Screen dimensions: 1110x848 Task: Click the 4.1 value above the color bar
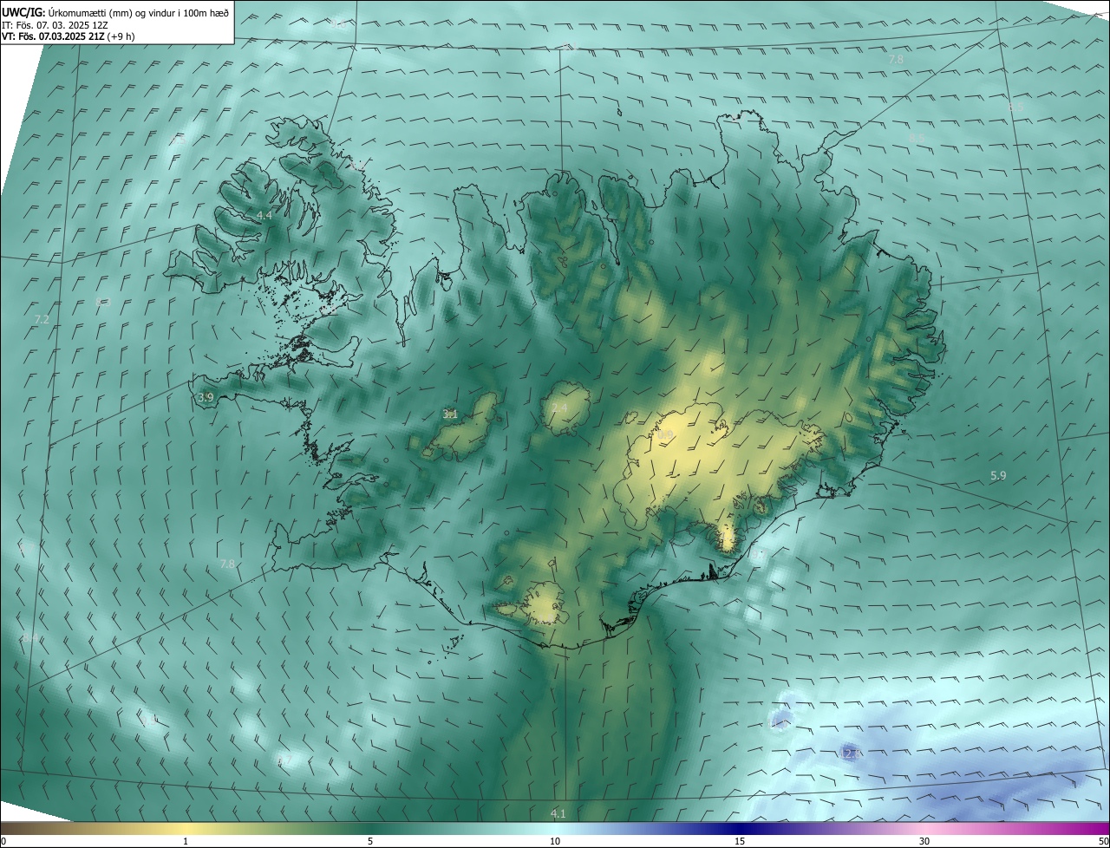558,813
